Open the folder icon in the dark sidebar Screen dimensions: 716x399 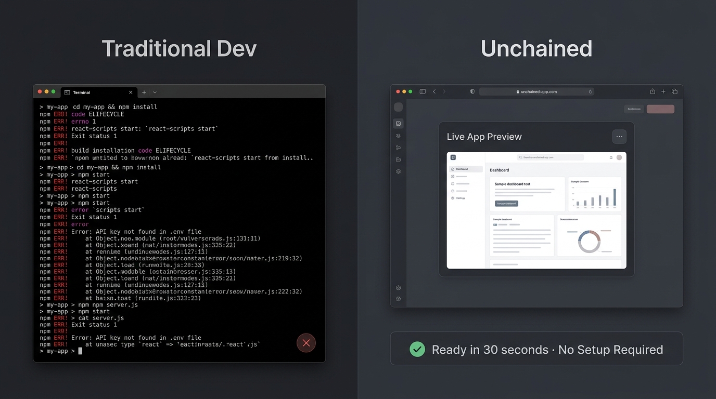(x=399, y=159)
